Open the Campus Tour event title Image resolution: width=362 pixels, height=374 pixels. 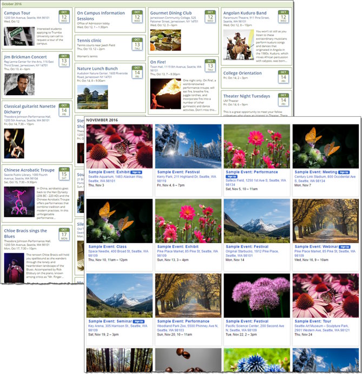pos(17,13)
